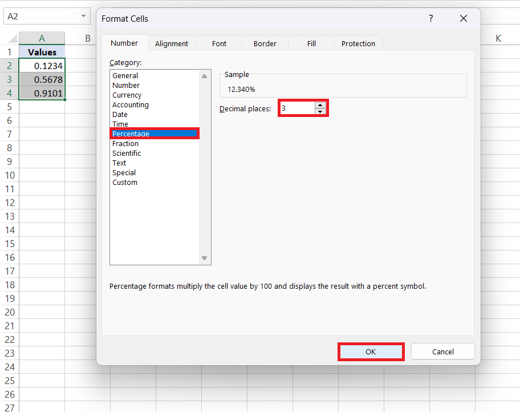The width and height of the screenshot is (520, 412).
Task: Open the Font tab
Action: tap(219, 43)
